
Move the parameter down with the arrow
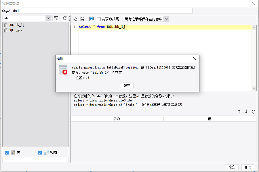pos(246,112)
